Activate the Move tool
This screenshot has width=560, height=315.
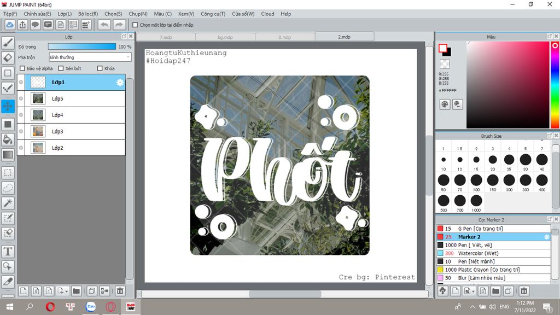(x=8, y=106)
